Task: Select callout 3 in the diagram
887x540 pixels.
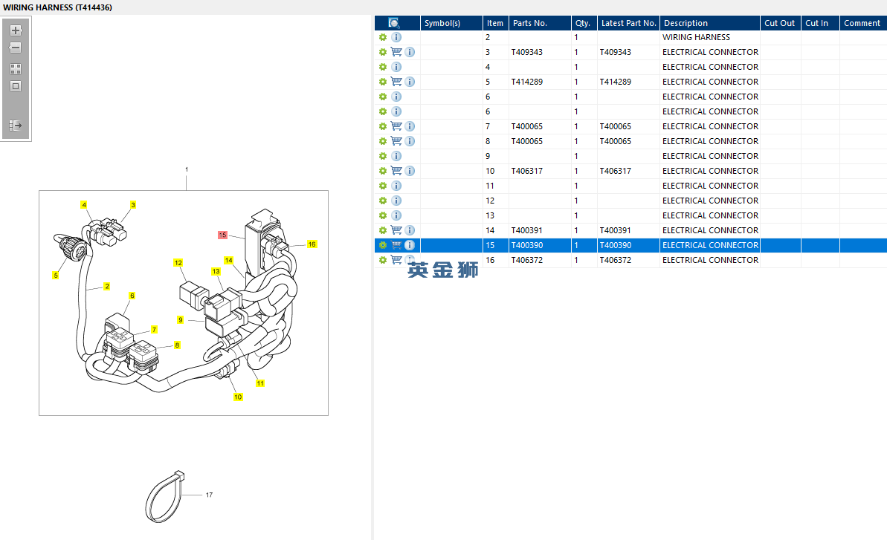Action: coord(133,205)
